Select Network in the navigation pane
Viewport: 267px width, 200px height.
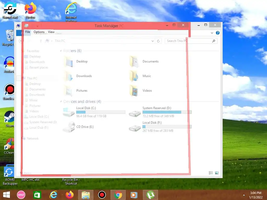coord(33,139)
